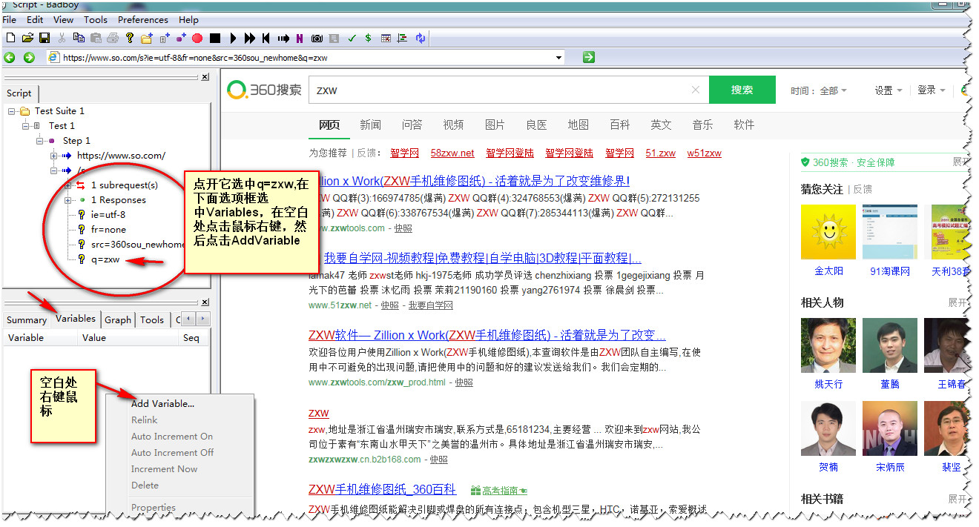Add a new Step via purple dot icon
The height and width of the screenshot is (527, 979).
(x=181, y=38)
